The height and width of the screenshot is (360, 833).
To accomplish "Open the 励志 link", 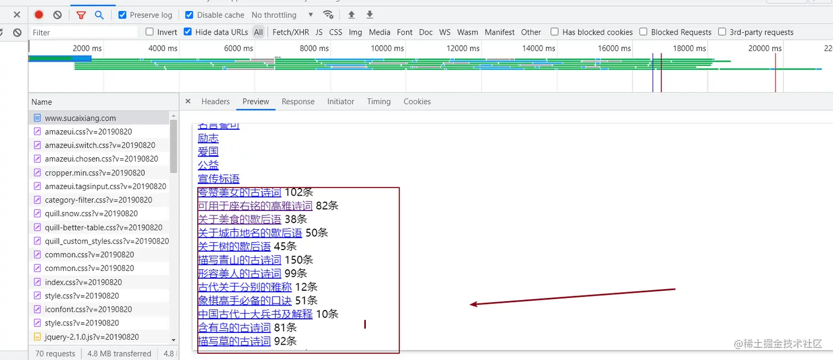I will coord(208,138).
